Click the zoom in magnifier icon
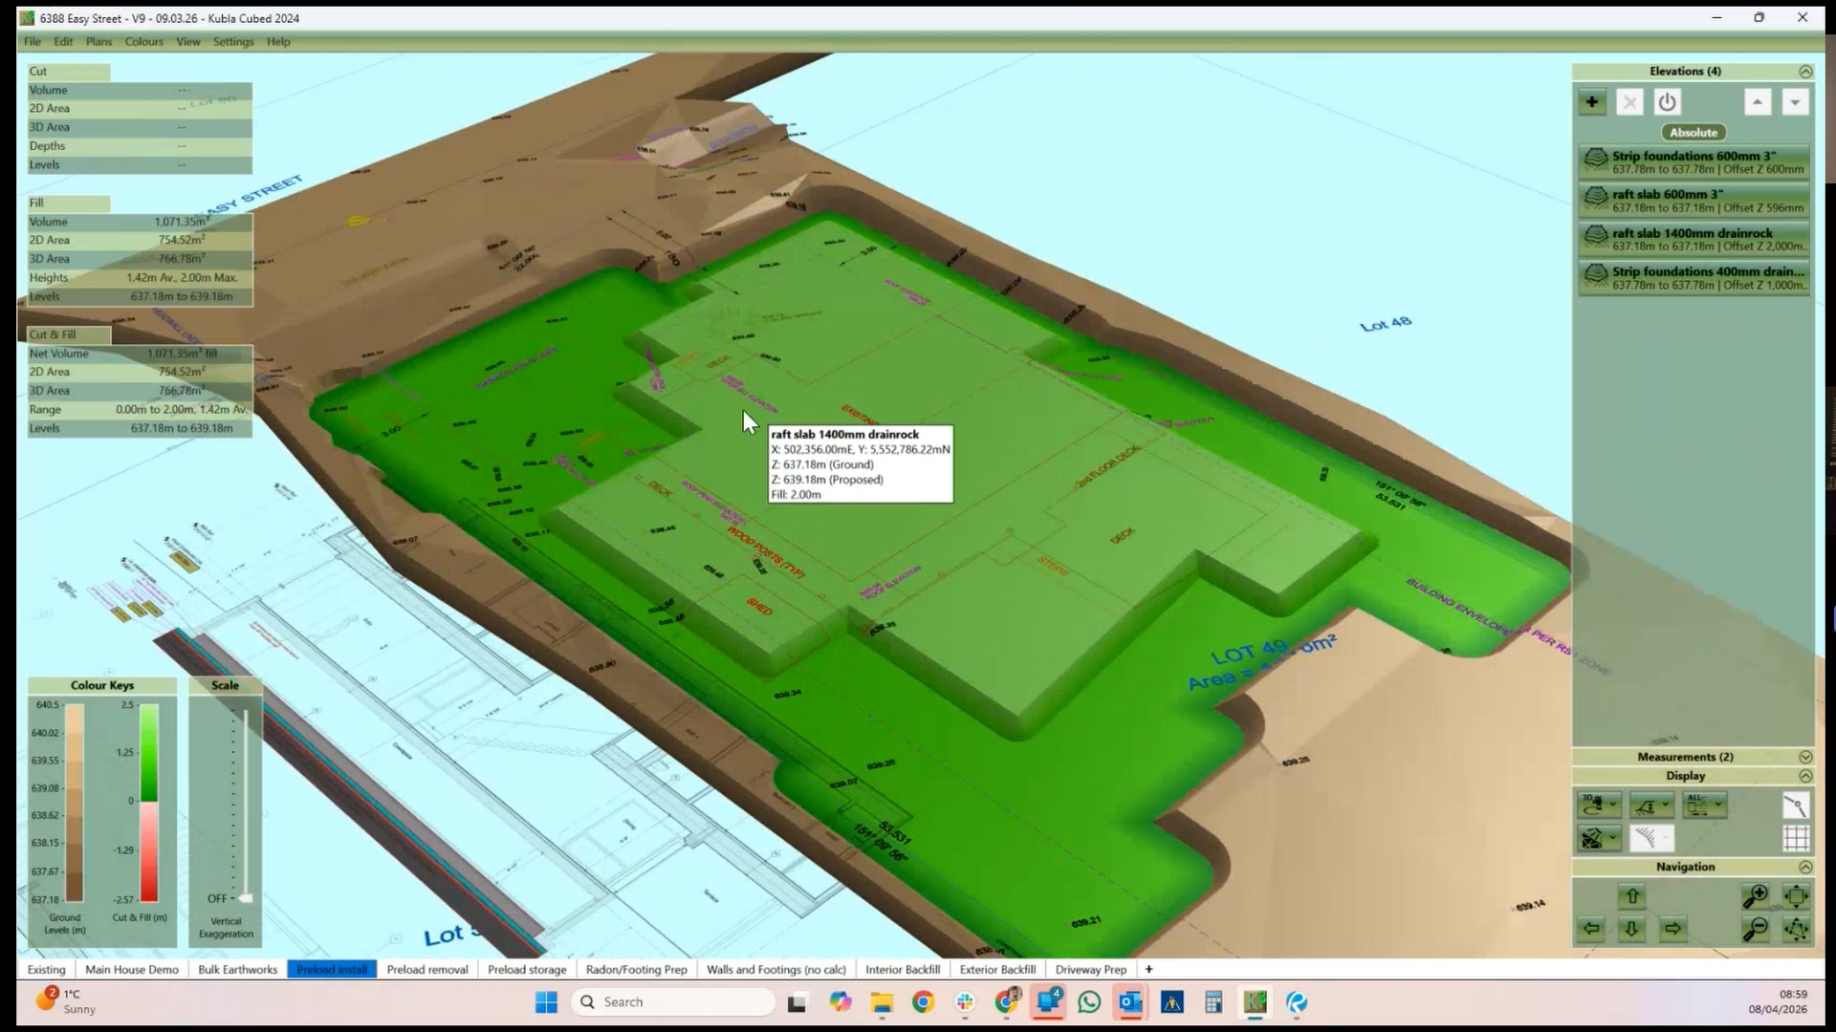This screenshot has width=1836, height=1032. [1755, 896]
